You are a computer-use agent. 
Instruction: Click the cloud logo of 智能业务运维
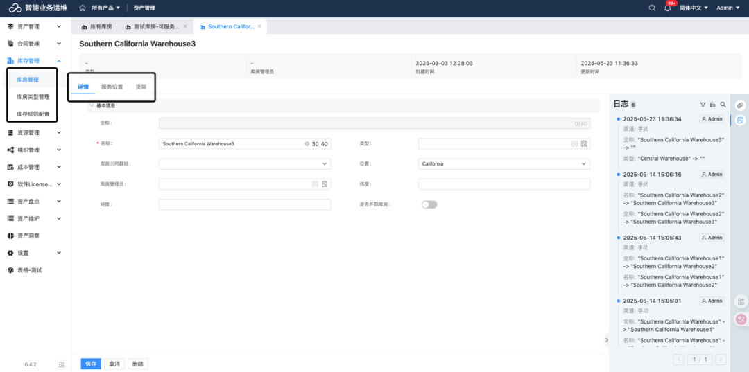pyautogui.click(x=15, y=8)
